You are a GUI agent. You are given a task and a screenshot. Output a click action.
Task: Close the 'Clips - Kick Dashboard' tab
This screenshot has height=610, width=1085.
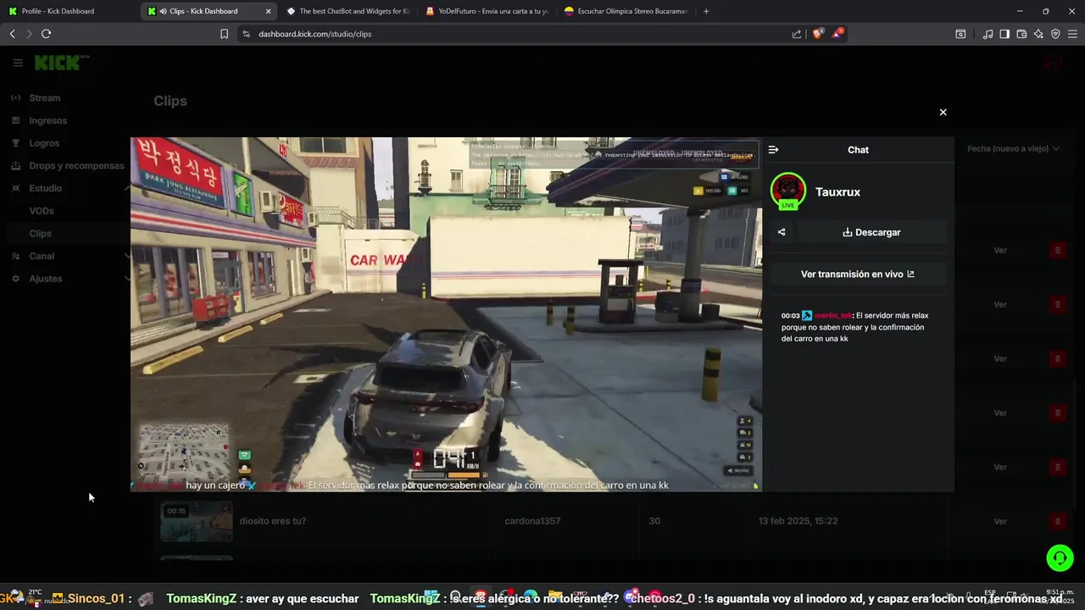pyautogui.click(x=269, y=11)
